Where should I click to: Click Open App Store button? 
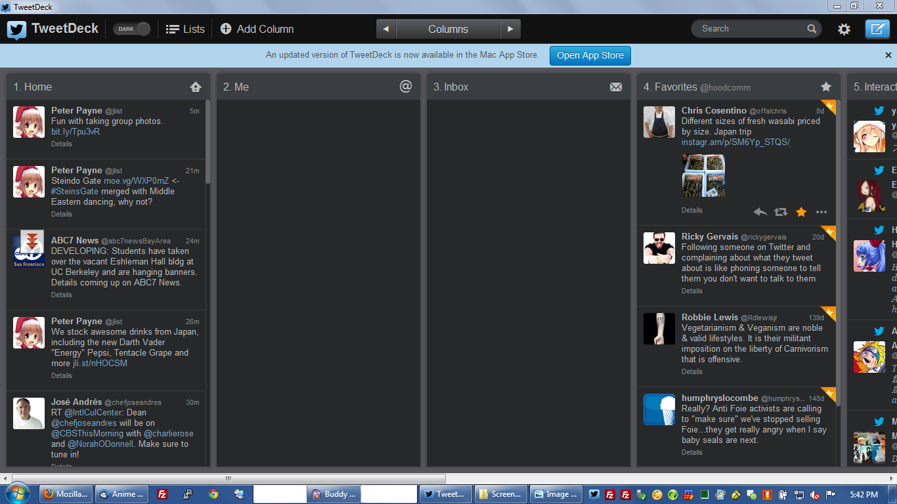tap(590, 55)
